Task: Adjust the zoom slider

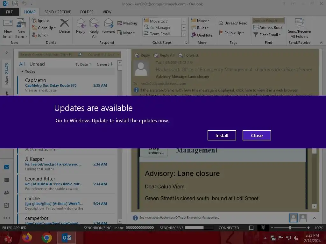Action: (290, 227)
